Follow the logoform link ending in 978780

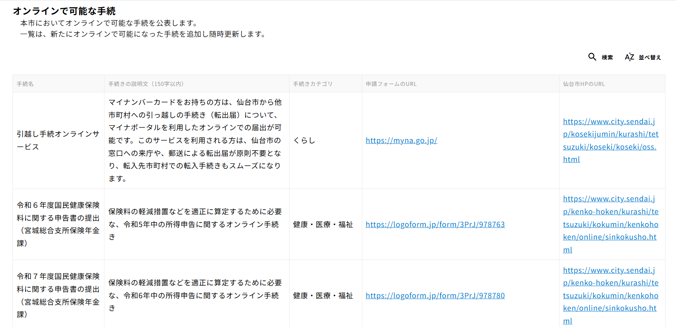pyautogui.click(x=435, y=296)
